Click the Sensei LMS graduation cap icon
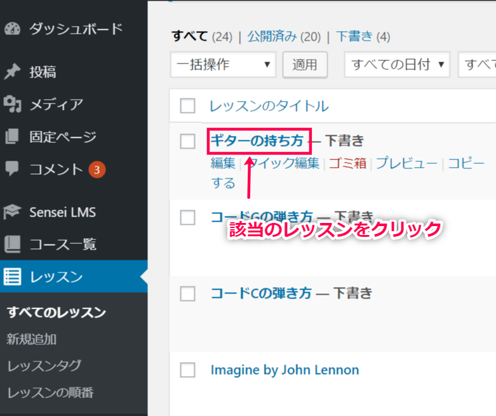This screenshot has width=496, height=416. point(12,212)
